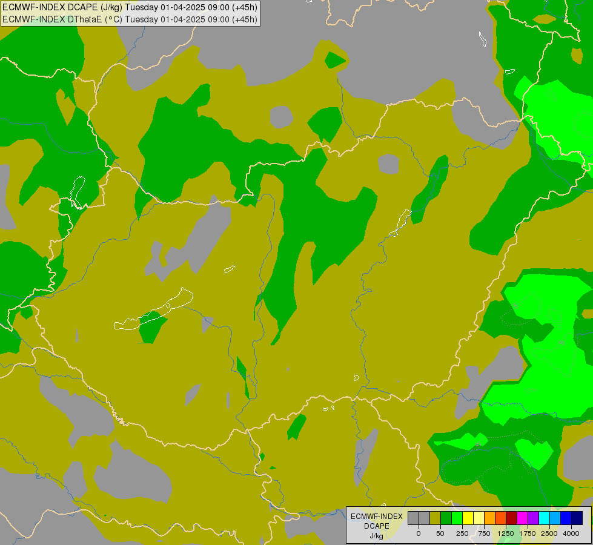
Task: Click the navy legend swatch
Action: point(577,518)
